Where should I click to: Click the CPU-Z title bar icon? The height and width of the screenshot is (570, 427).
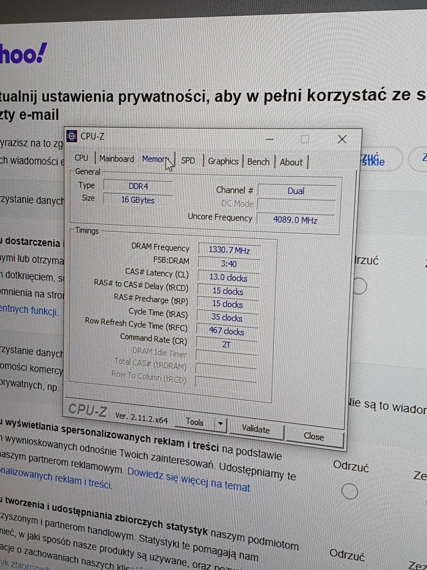click(x=72, y=136)
